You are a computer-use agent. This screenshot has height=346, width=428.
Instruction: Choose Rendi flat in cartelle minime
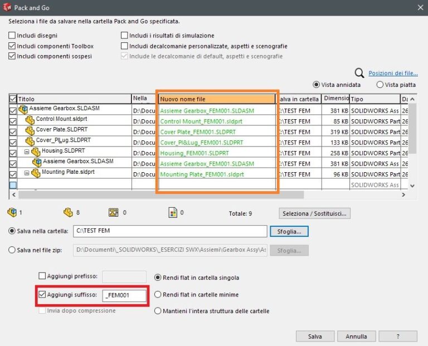[x=158, y=294]
